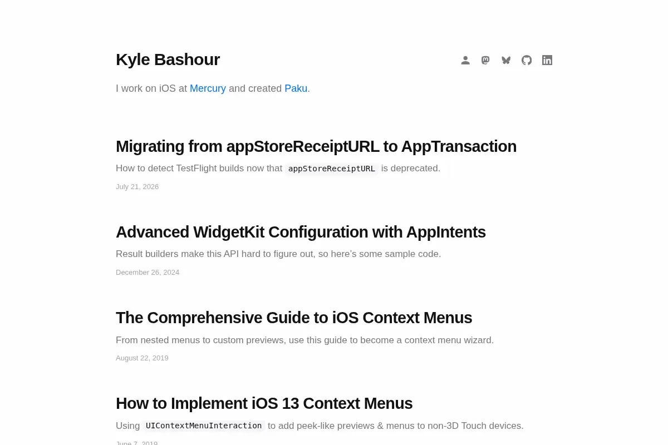This screenshot has width=668, height=445.
Task: Open Advanced WidgetKit Configuration with AppIntents post
Action: pyautogui.click(x=301, y=232)
